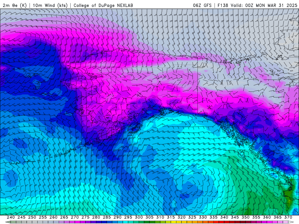
Task: Click the 240 value on the legend
Action: (11, 217)
